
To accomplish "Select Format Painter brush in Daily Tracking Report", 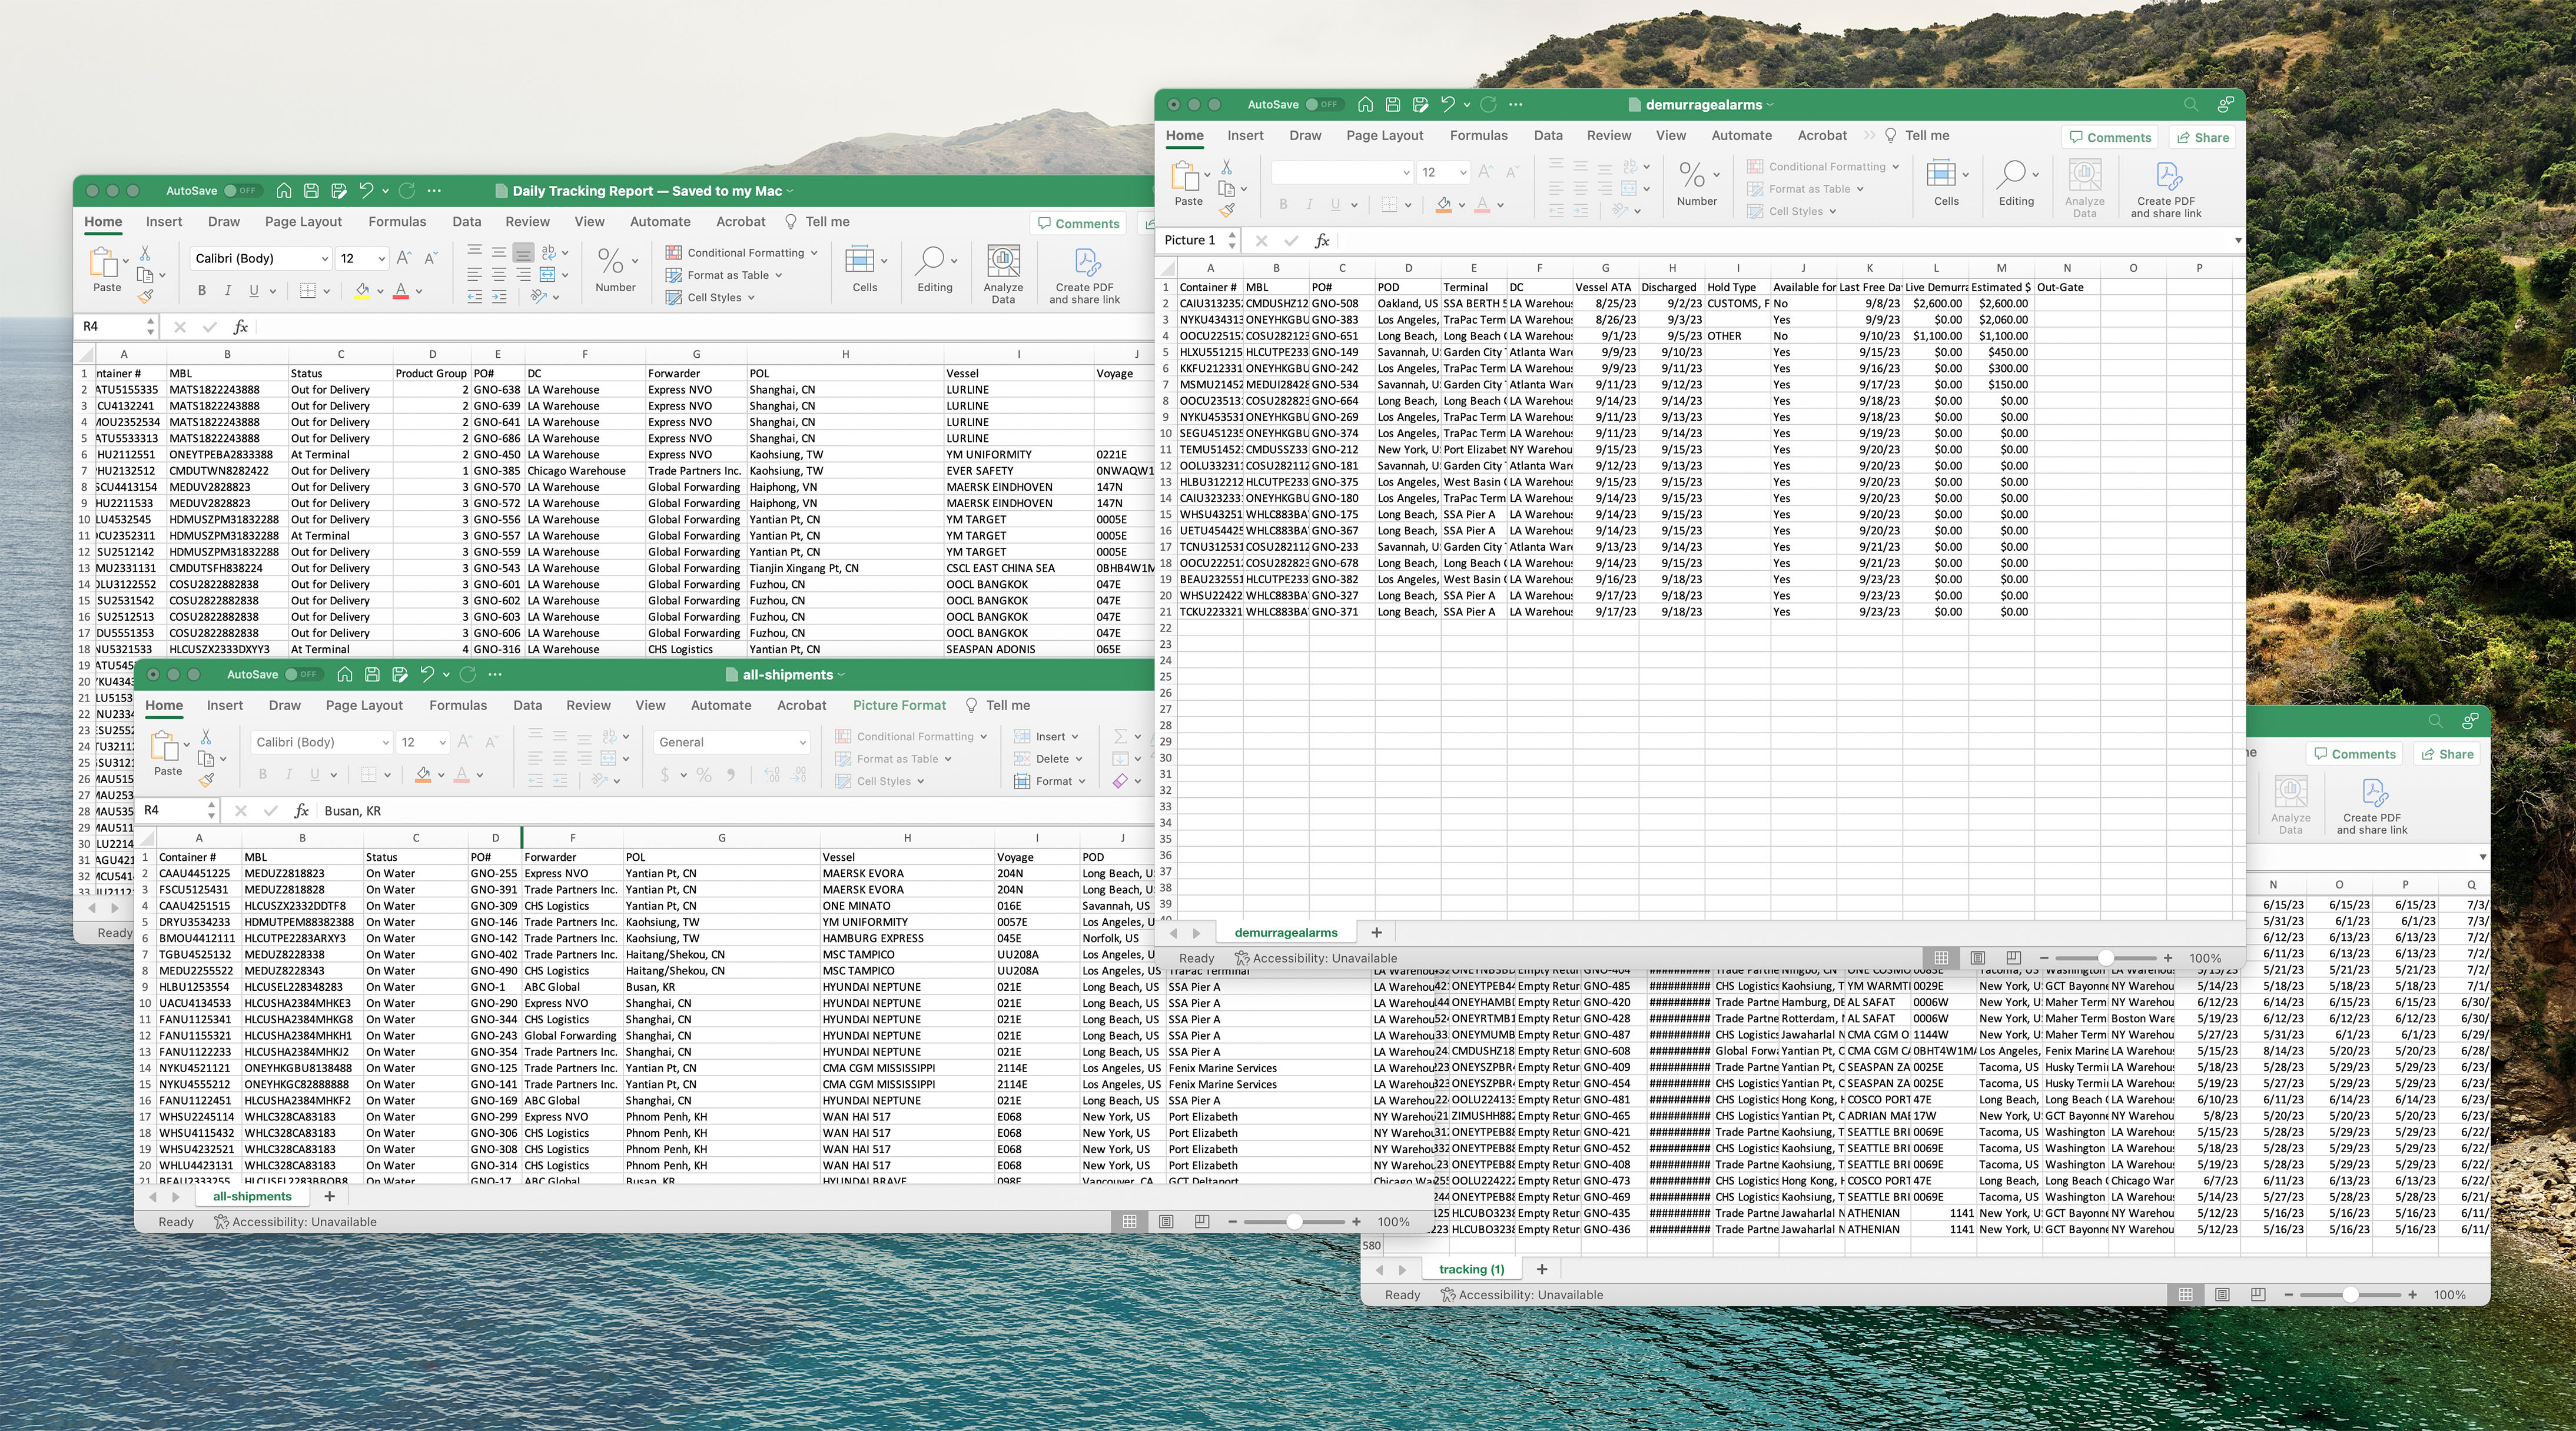I will tap(146, 297).
